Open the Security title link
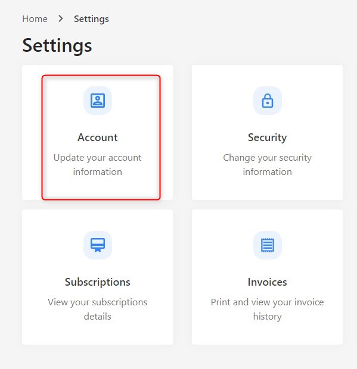The height and width of the screenshot is (369, 357). (x=268, y=137)
